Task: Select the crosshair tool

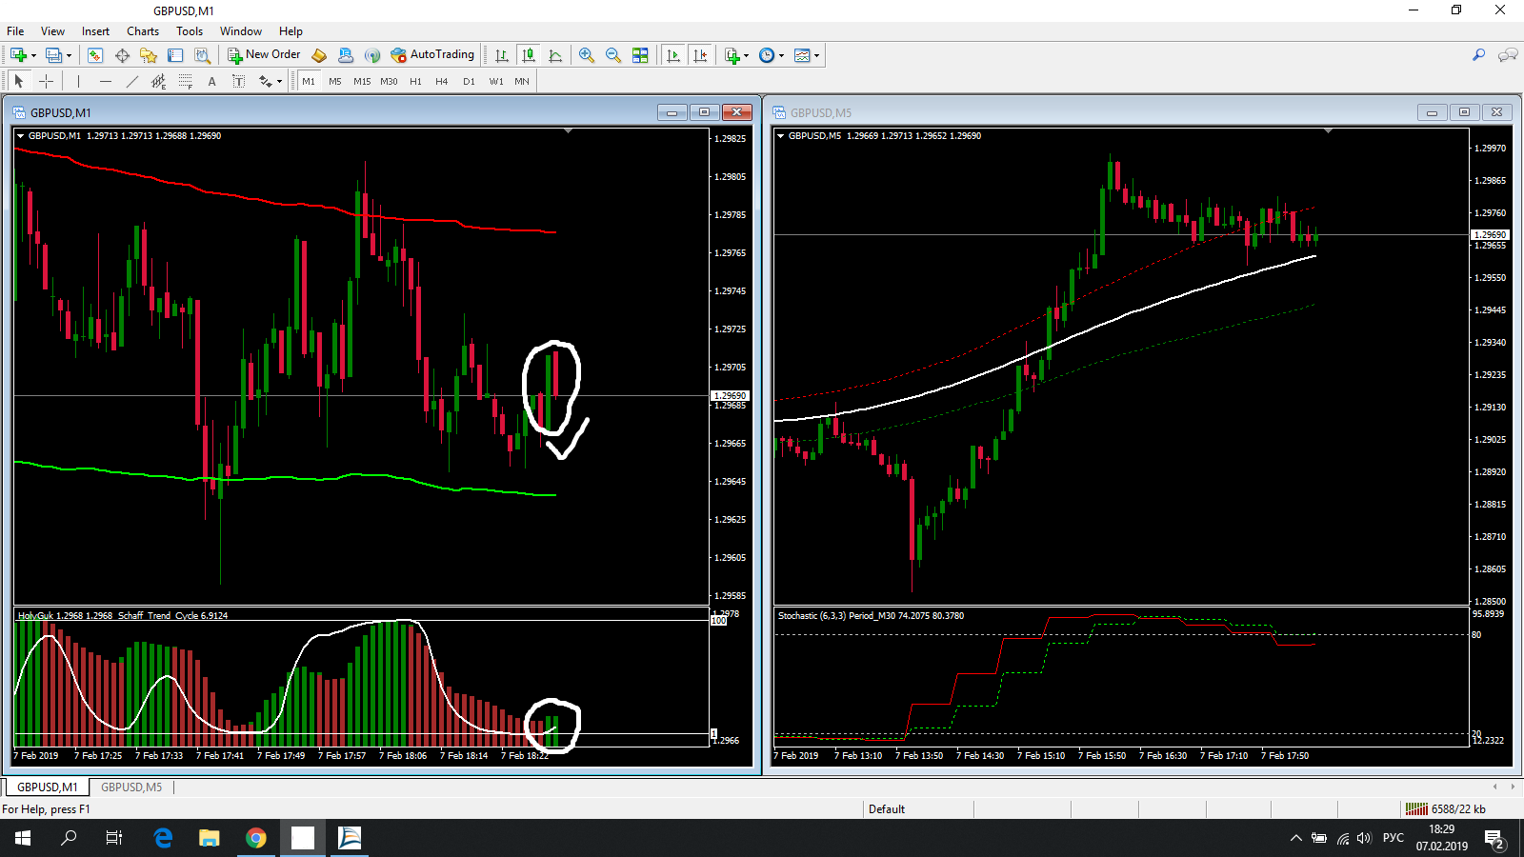Action: (x=46, y=81)
